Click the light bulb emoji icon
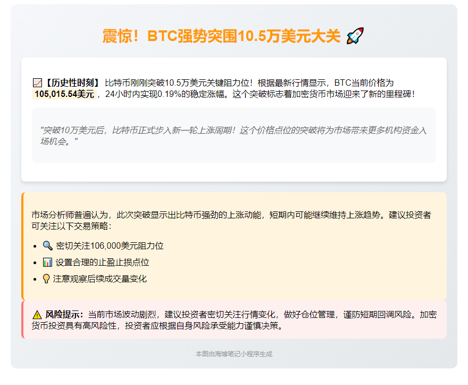Image resolution: width=468 pixels, height=385 pixels. point(46,279)
